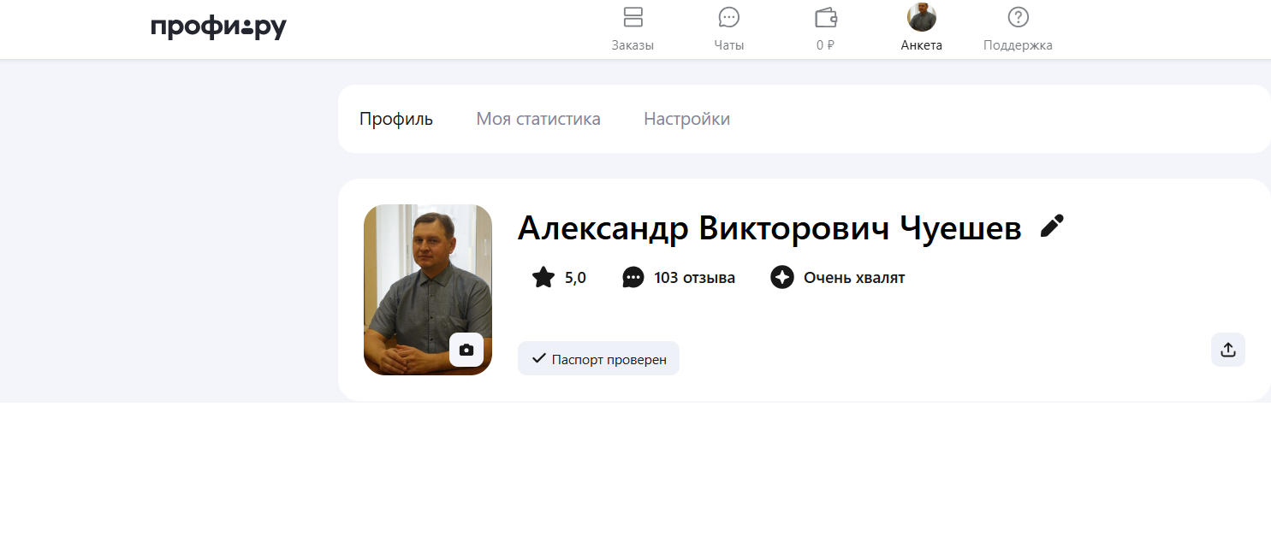Image resolution: width=1271 pixels, height=554 pixels.
Task: Switch to the Моя статистика tab
Action: 538,119
